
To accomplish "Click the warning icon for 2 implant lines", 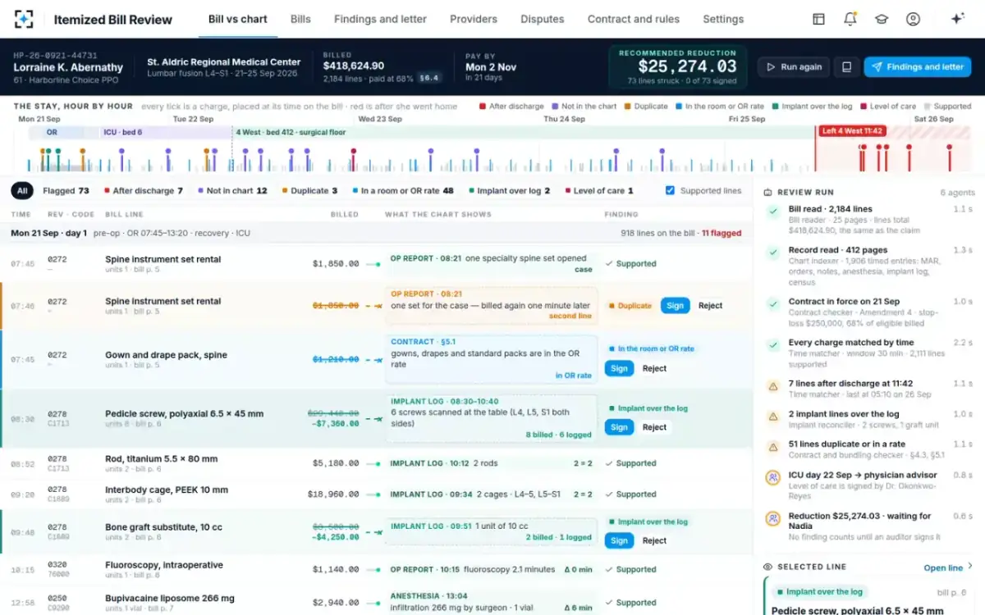I will 772,417.
